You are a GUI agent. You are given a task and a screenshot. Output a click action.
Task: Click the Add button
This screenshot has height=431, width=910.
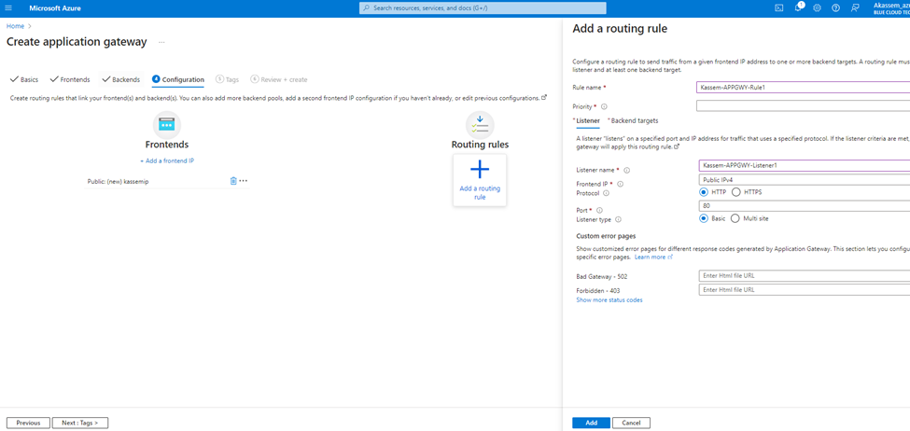(592, 423)
